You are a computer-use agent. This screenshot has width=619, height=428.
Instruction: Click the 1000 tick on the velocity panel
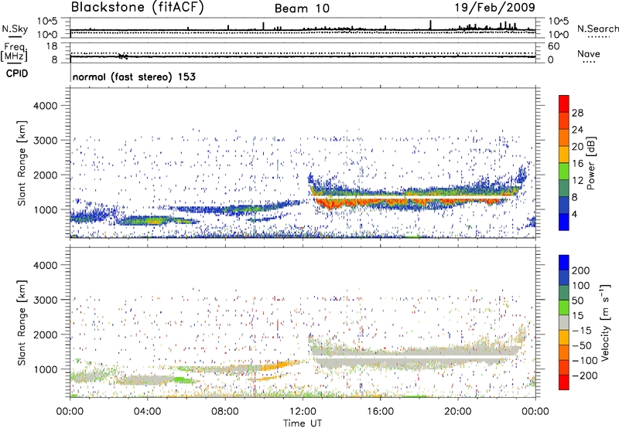(46, 369)
